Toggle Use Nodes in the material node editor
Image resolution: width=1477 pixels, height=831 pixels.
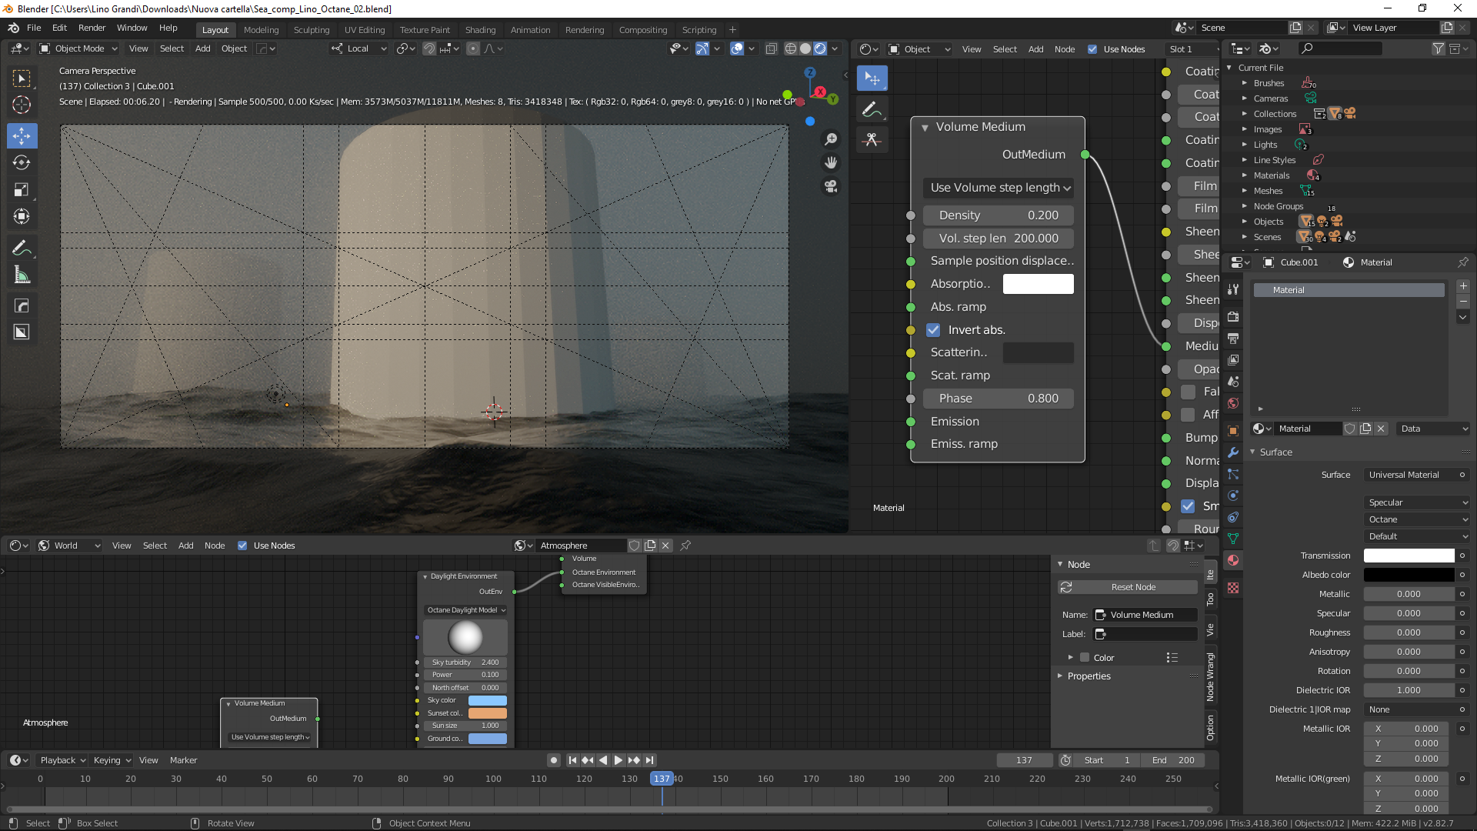(x=1092, y=49)
